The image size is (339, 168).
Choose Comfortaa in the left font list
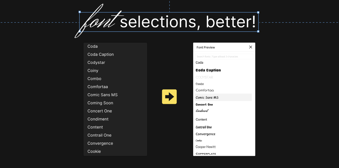98,87
